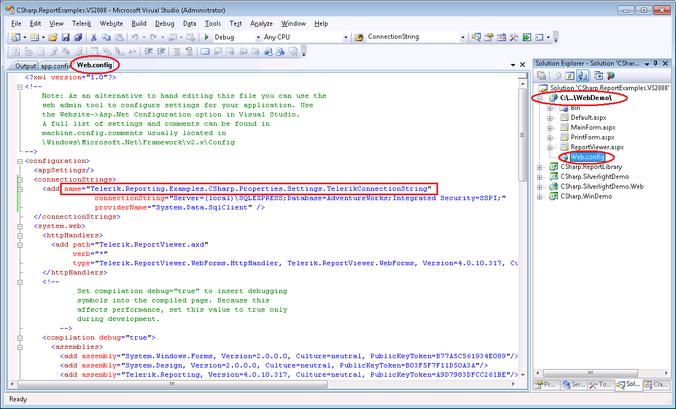Screen dimensions: 676x409
Task: Close the active document with X button
Action: [x=522, y=65]
